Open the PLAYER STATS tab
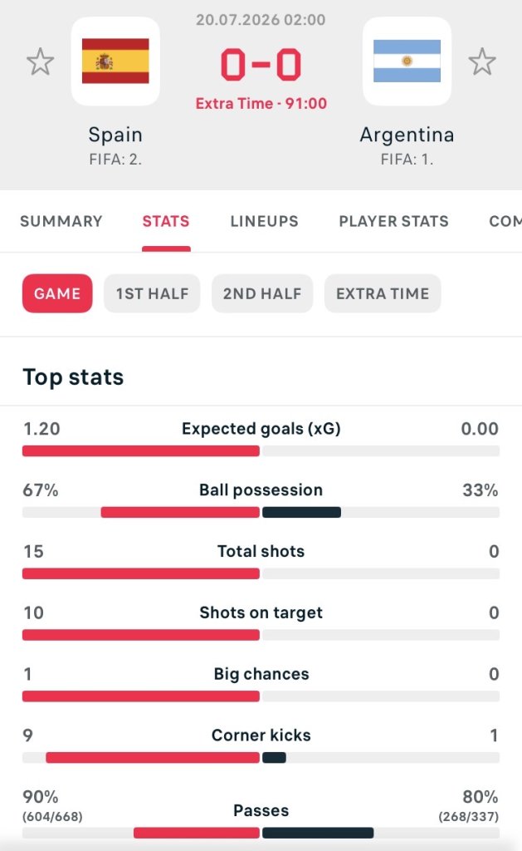 (394, 221)
